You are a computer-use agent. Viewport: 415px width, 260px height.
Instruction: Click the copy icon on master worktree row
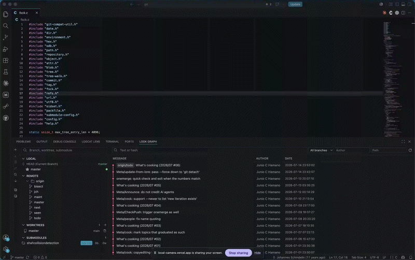click(105, 230)
